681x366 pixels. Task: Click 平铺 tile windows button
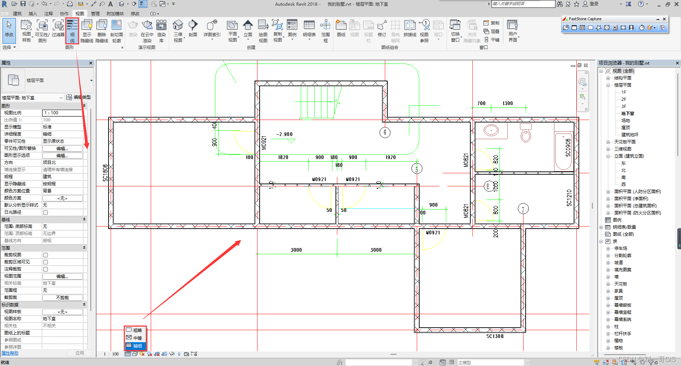(492, 40)
